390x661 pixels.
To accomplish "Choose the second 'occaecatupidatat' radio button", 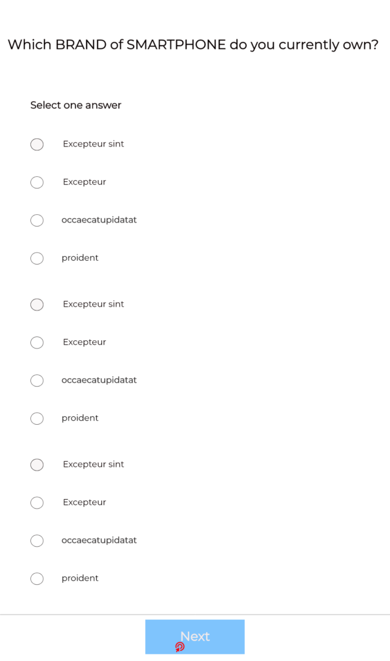I will [x=37, y=380].
